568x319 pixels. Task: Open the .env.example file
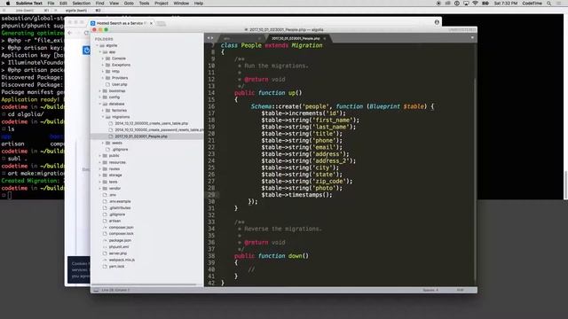(120, 201)
